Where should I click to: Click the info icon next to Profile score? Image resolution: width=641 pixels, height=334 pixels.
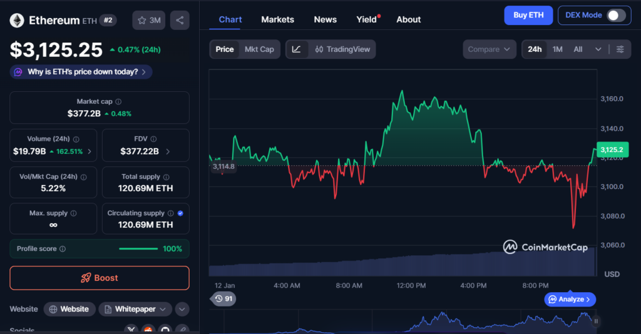(x=63, y=249)
